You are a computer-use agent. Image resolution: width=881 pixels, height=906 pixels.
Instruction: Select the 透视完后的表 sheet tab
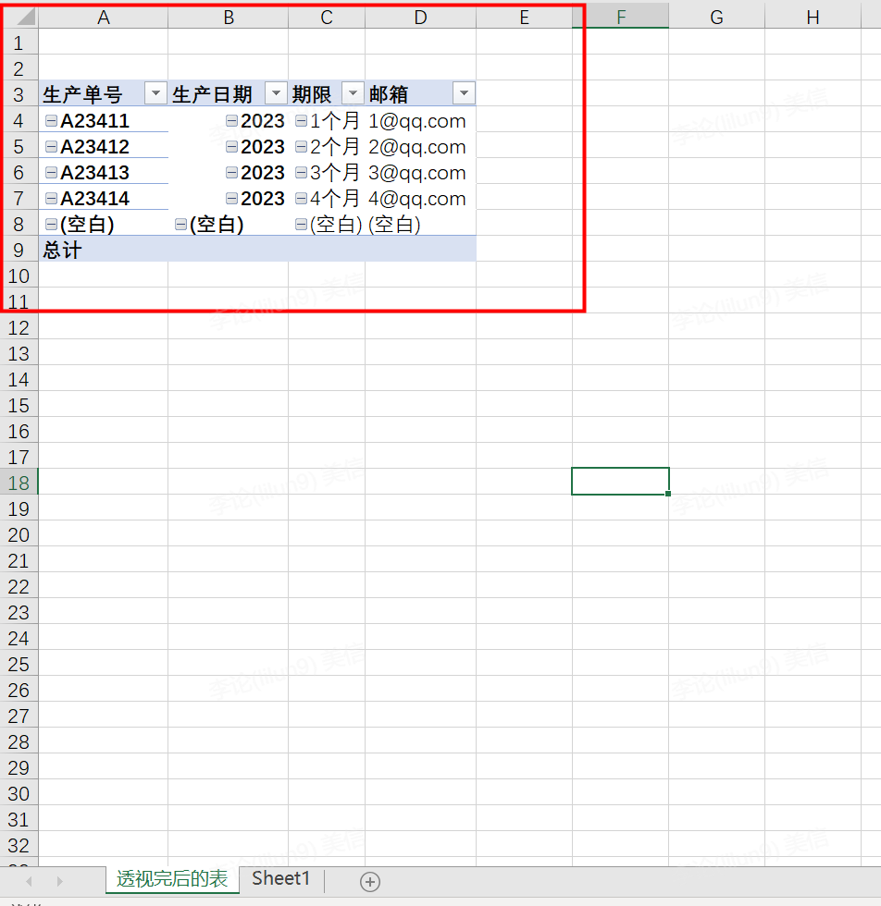172,879
